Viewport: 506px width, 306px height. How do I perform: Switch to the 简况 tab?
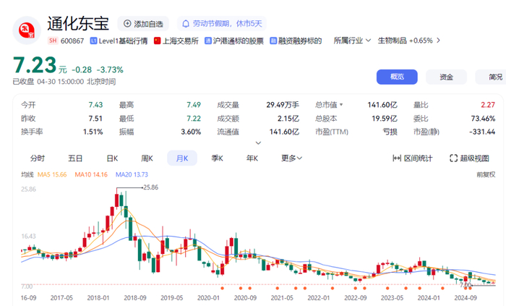[x=491, y=77]
